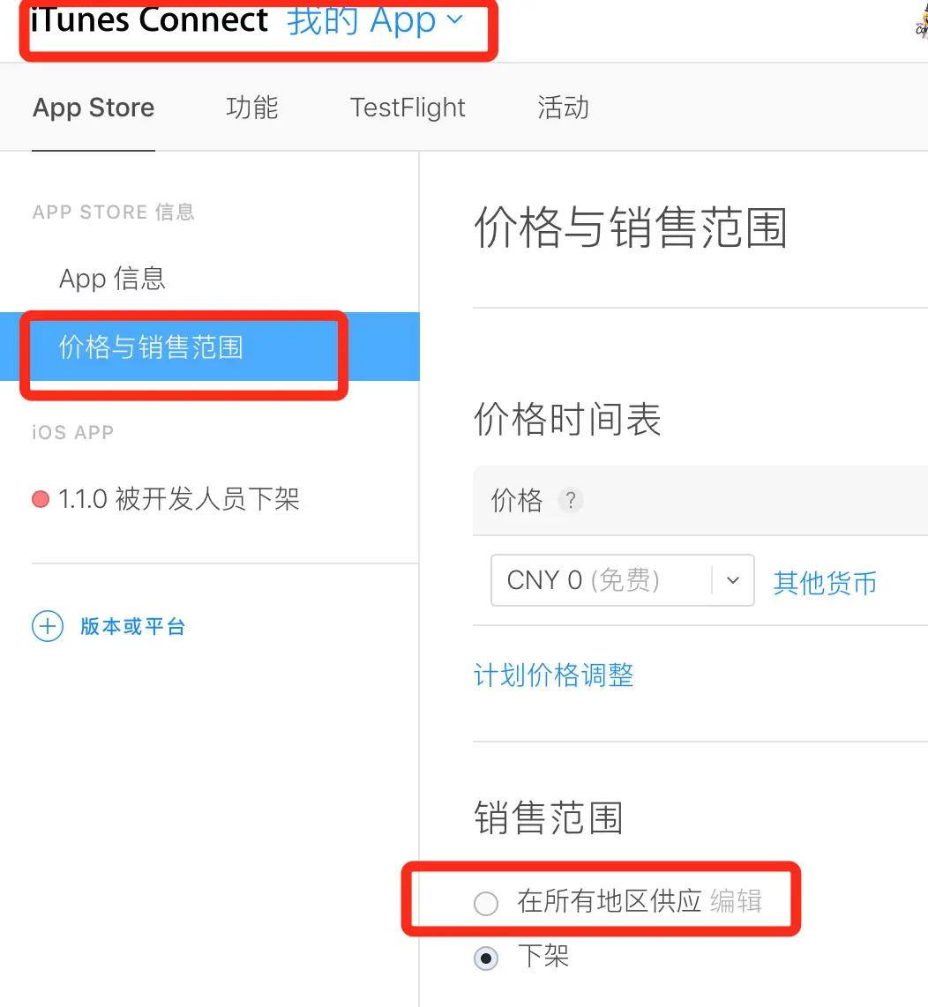Viewport: 928px width, 1007px height.
Task: Select 价格与销售范围 in the sidebar
Action: click(x=210, y=347)
